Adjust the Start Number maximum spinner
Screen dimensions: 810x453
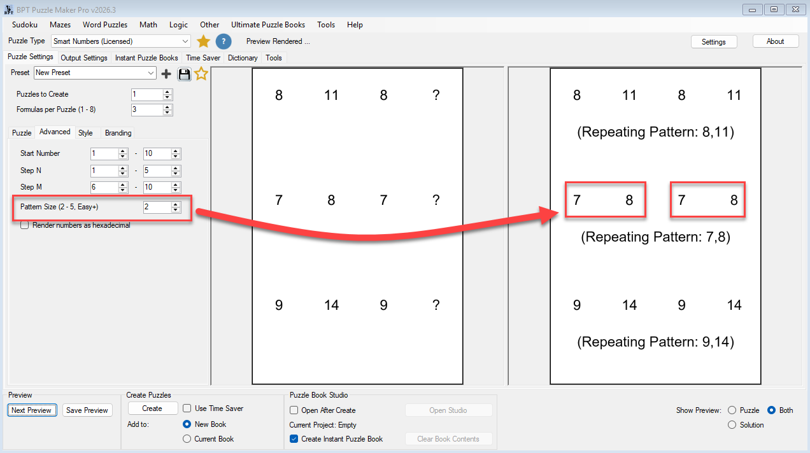click(176, 154)
